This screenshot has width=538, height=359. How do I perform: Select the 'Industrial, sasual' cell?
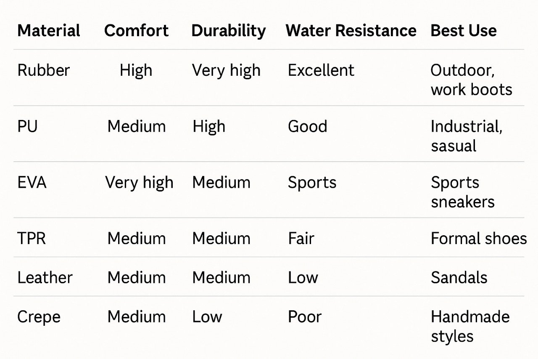pos(467,136)
